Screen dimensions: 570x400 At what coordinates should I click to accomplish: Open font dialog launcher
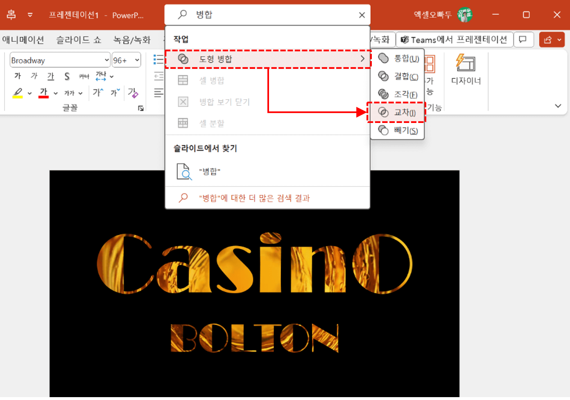140,108
